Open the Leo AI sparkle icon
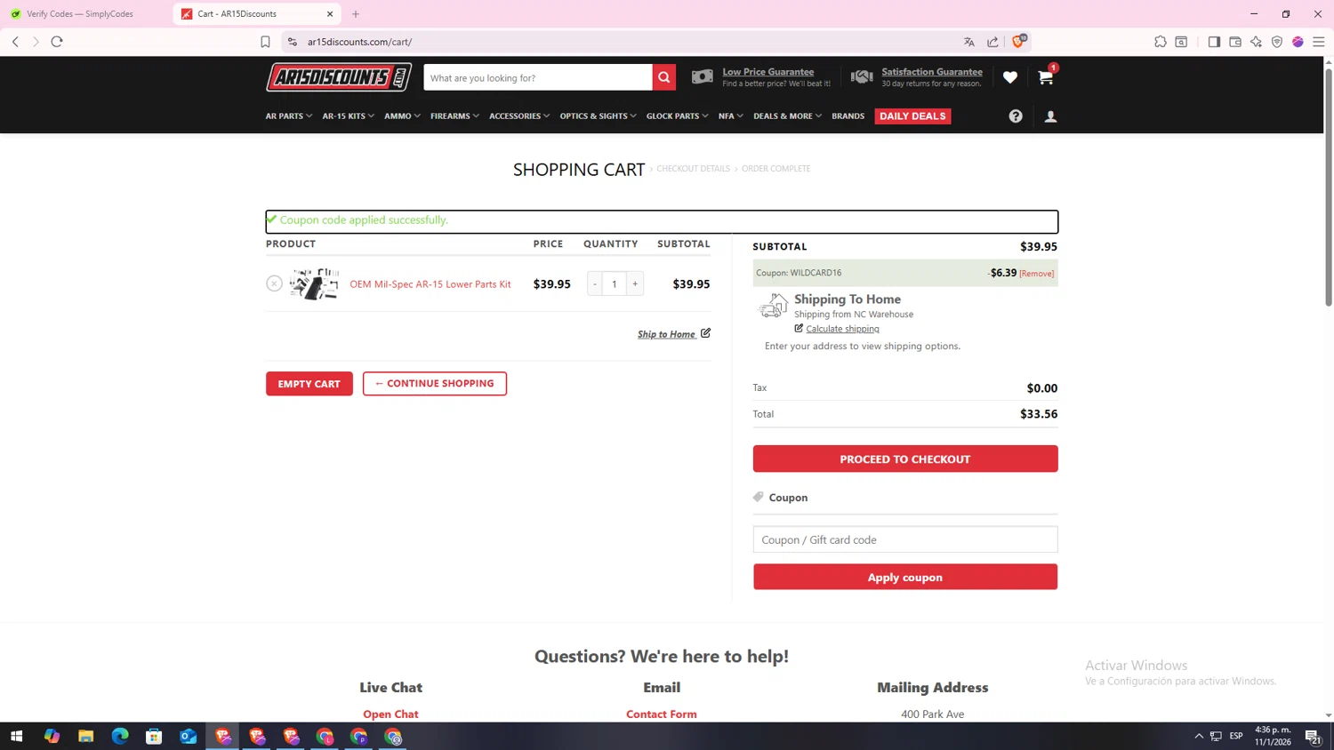 point(1256,42)
